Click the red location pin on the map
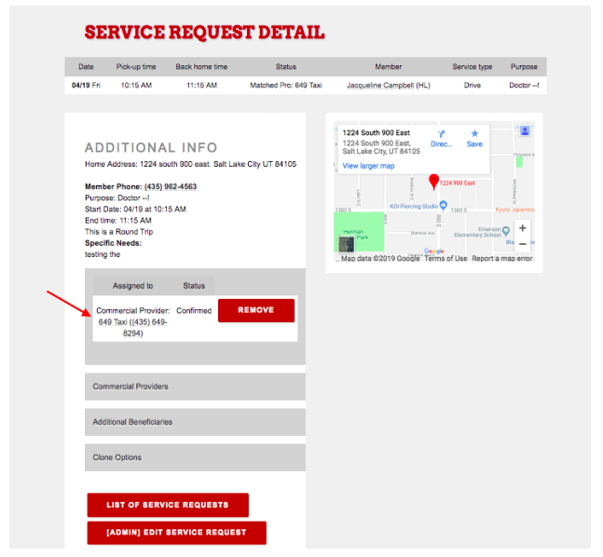The image size is (603, 557). pyautogui.click(x=433, y=182)
